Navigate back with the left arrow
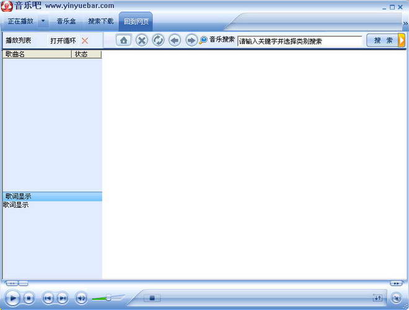409x310 pixels. click(x=175, y=40)
